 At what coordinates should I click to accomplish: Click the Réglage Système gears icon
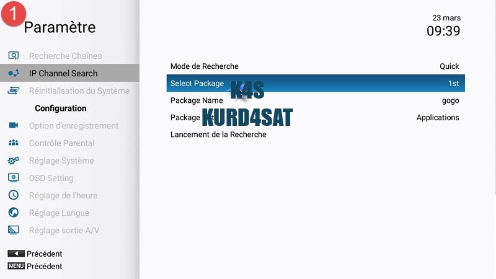(x=13, y=161)
